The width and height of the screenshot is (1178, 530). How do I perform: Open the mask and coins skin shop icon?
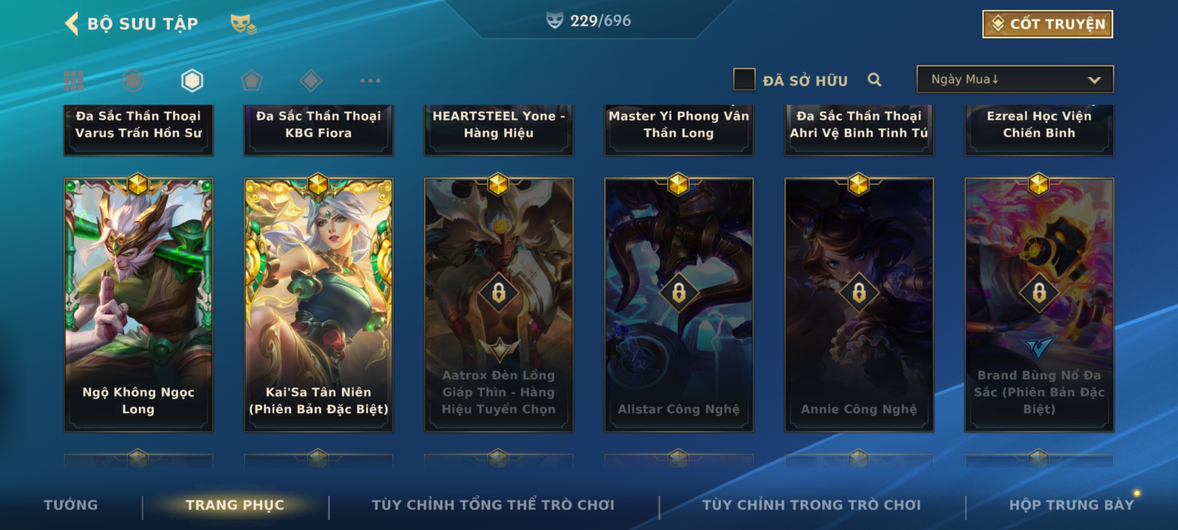coord(243,24)
